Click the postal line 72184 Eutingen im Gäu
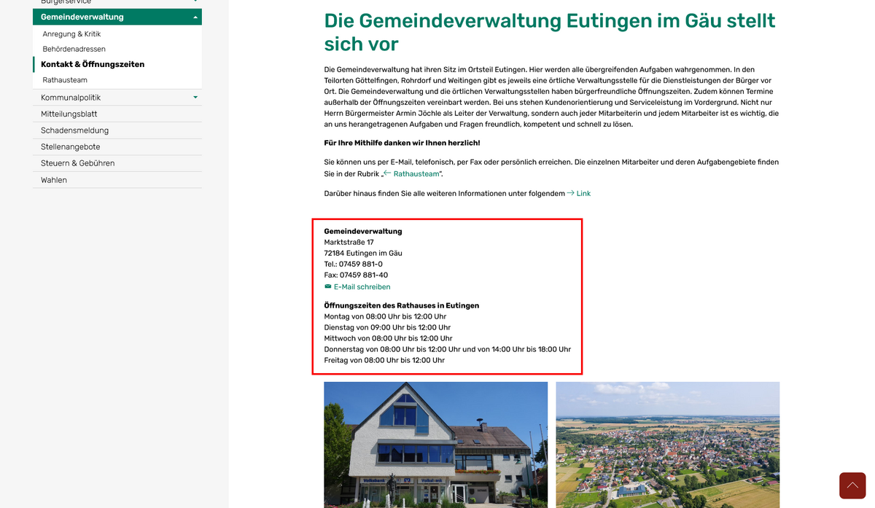The height and width of the screenshot is (508, 875). pos(363,254)
